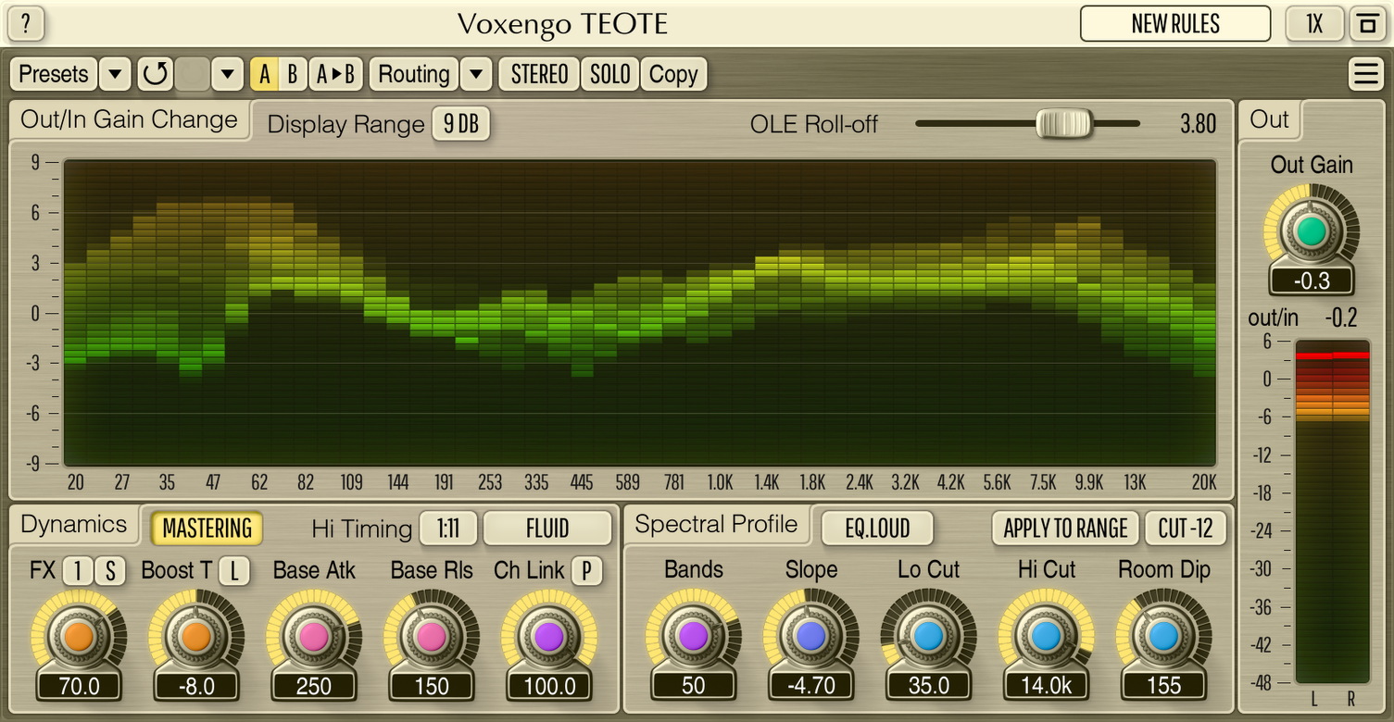This screenshot has height=722, width=1394.
Task: Open the Hi Timing 1:11 selector
Action: tap(448, 529)
